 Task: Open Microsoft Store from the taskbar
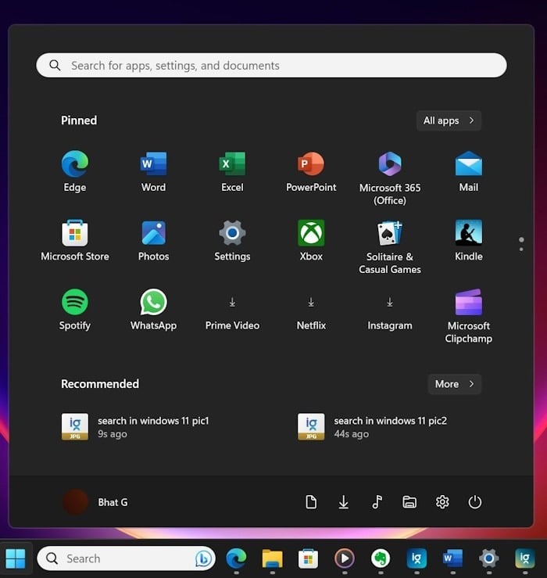tap(309, 558)
